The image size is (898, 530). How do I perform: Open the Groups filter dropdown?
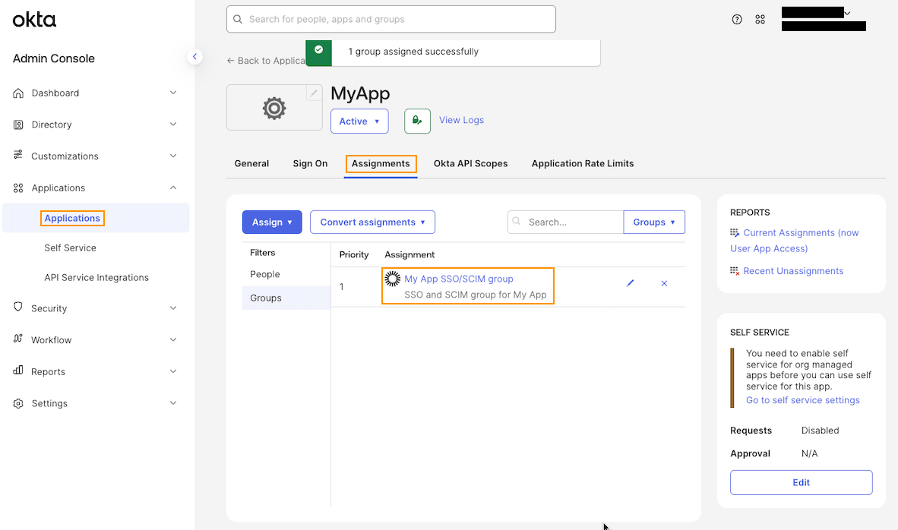[654, 222]
